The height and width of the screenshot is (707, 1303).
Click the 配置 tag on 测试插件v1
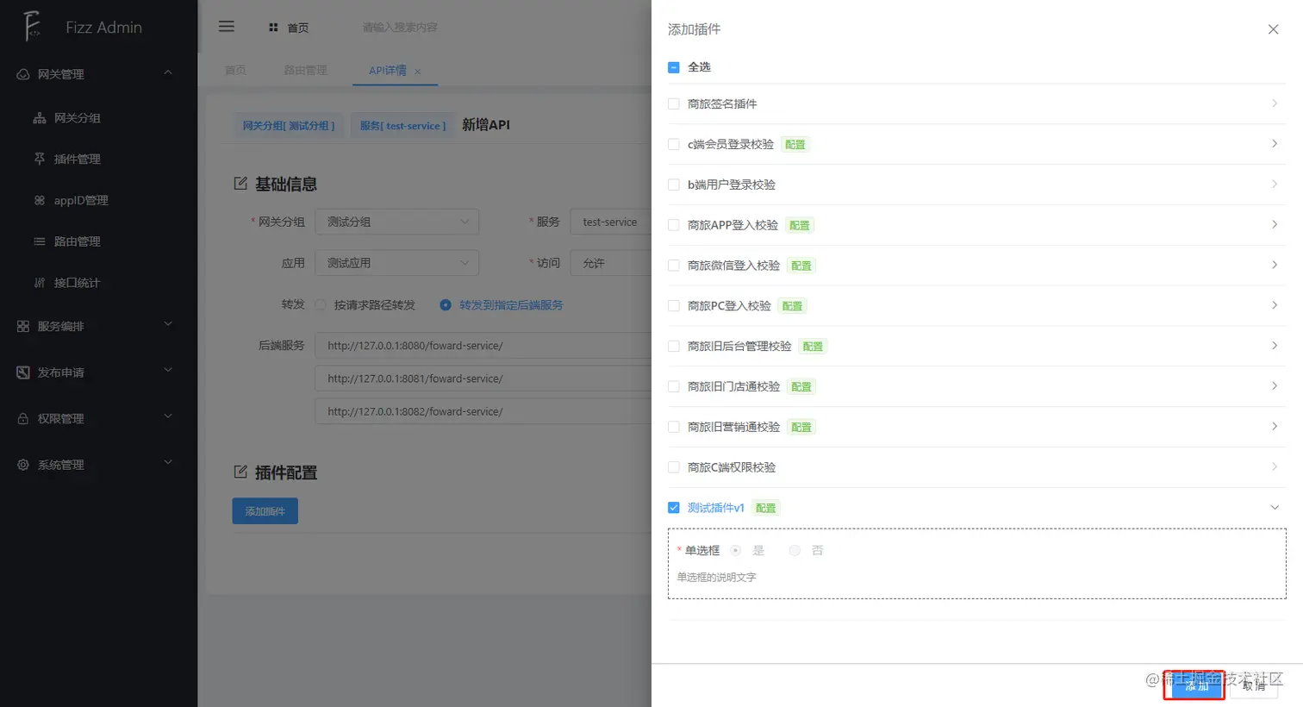(x=766, y=509)
